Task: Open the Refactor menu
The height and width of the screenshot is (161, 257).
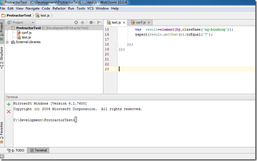Action: 59,8
